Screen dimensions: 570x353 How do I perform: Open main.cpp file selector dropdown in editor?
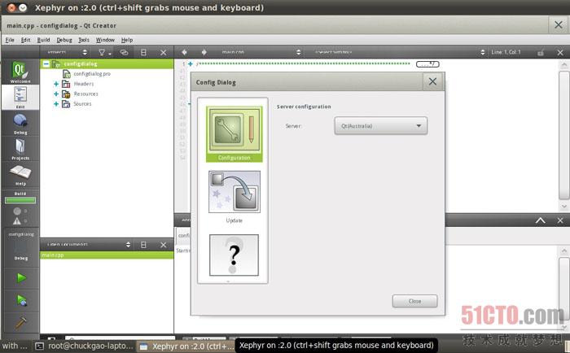[258, 52]
